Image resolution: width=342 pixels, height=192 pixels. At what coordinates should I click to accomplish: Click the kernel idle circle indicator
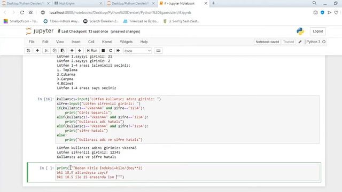[x=324, y=42]
